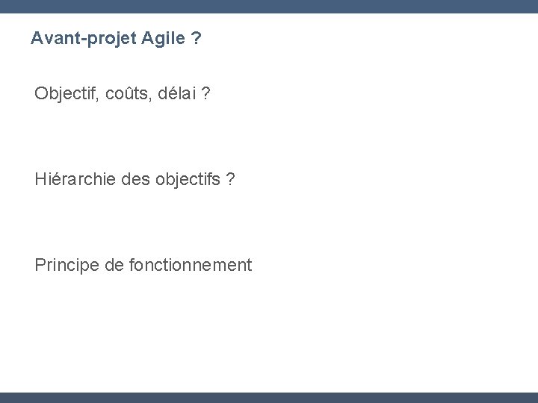Screen dimensions: 538x403
Task: Click "de" between Principe and fonctionnement
Action: click(114, 265)
